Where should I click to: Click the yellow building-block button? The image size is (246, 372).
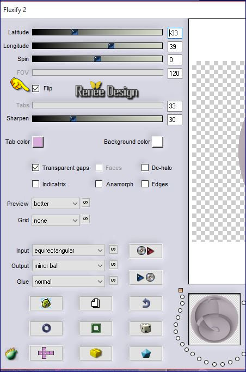95,353
